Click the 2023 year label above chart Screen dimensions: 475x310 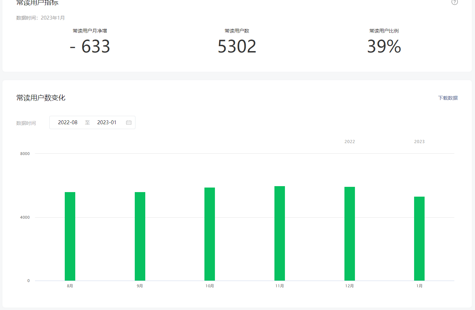click(419, 142)
